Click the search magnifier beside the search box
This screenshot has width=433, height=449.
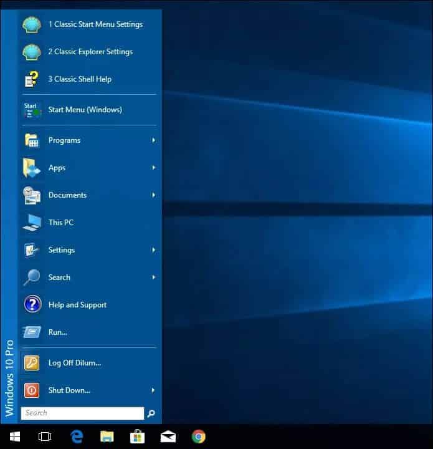151,413
